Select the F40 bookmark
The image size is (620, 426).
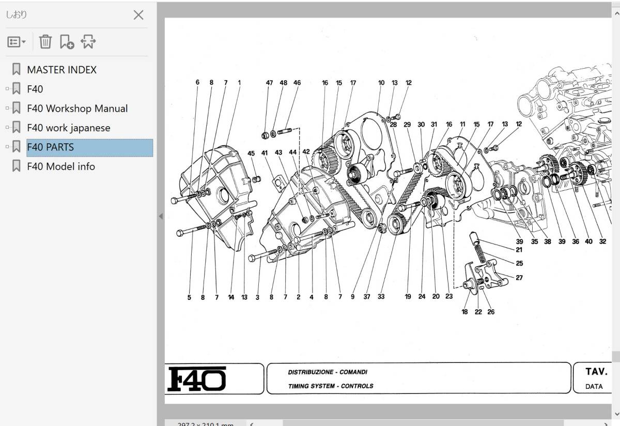click(35, 89)
